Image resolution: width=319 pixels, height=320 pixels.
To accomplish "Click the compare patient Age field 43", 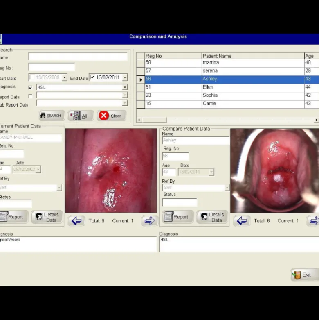I will [169, 172].
